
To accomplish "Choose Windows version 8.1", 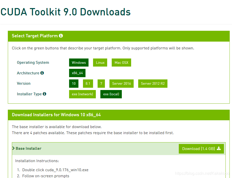I will pos(88,84).
